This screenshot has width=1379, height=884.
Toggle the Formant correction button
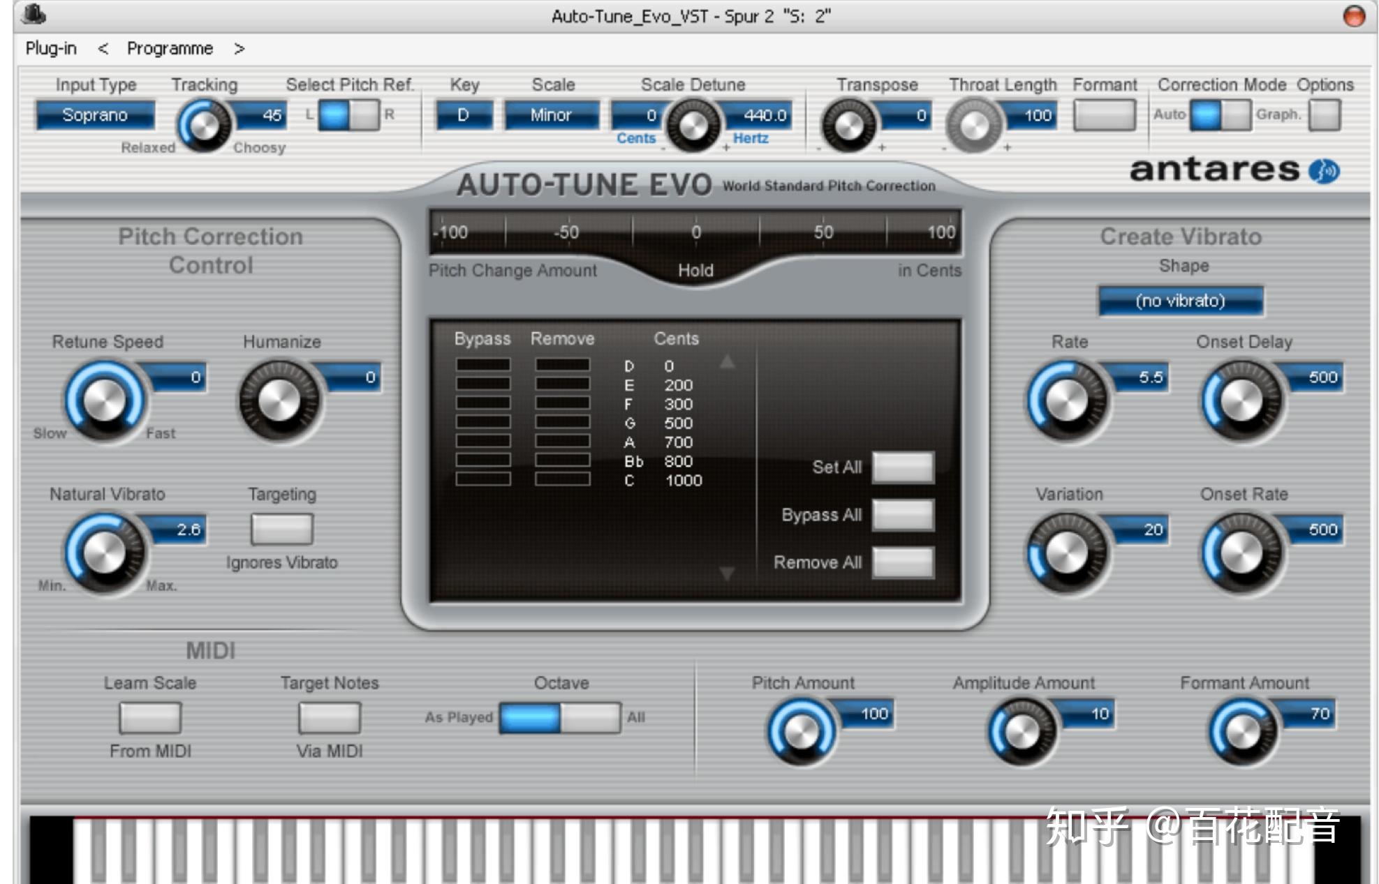coord(1104,115)
